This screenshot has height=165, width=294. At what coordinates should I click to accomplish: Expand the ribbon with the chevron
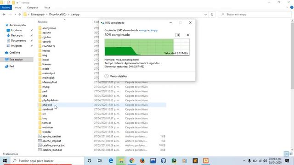287,7
